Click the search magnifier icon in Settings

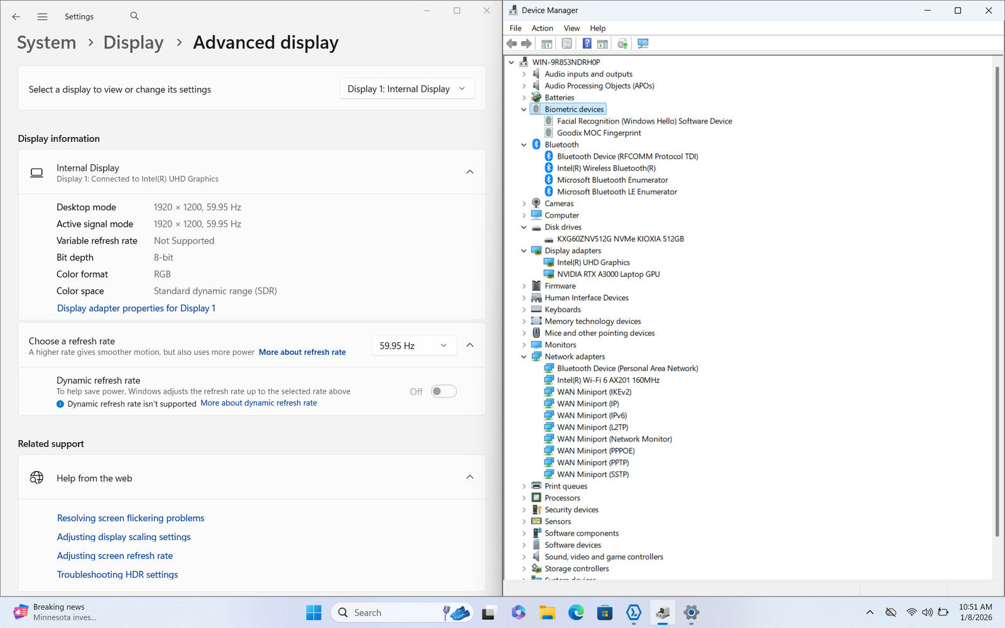pos(134,16)
